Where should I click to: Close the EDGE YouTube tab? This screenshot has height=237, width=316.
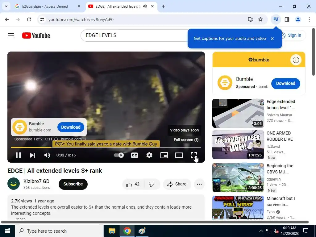click(x=152, y=6)
